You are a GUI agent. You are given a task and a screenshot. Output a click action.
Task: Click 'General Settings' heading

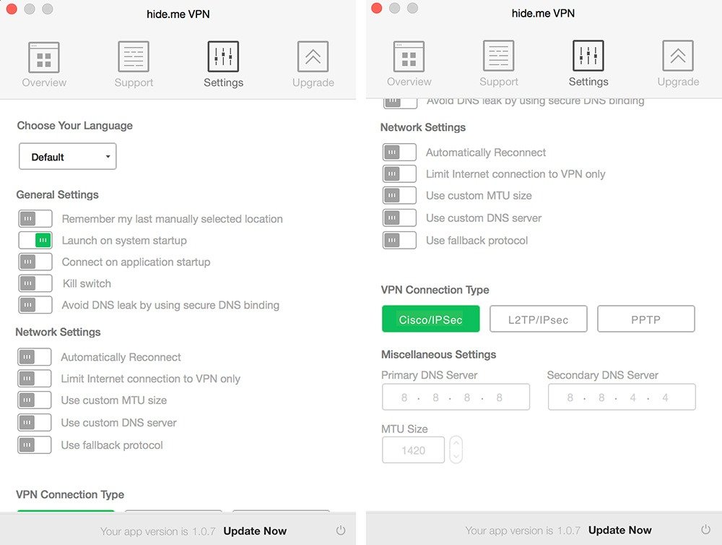(x=58, y=194)
